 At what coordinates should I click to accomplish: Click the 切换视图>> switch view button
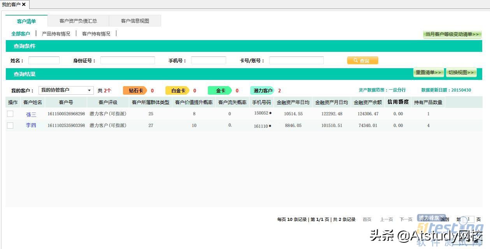(462, 72)
